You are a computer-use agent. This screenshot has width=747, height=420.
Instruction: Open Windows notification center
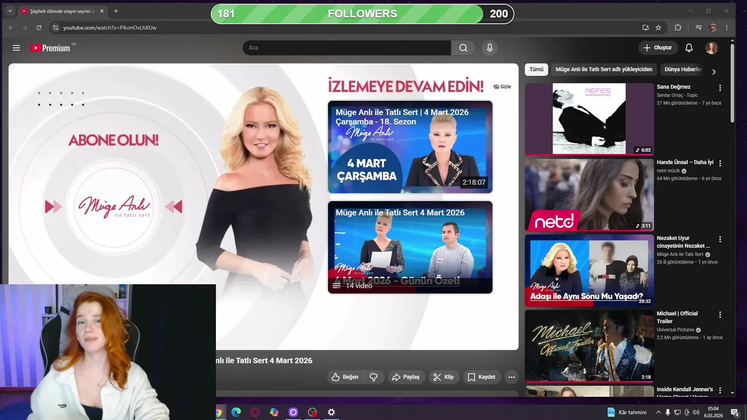click(735, 412)
